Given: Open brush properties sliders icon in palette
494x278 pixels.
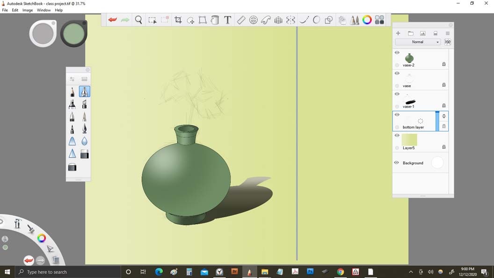Looking at the screenshot, I should [72, 79].
